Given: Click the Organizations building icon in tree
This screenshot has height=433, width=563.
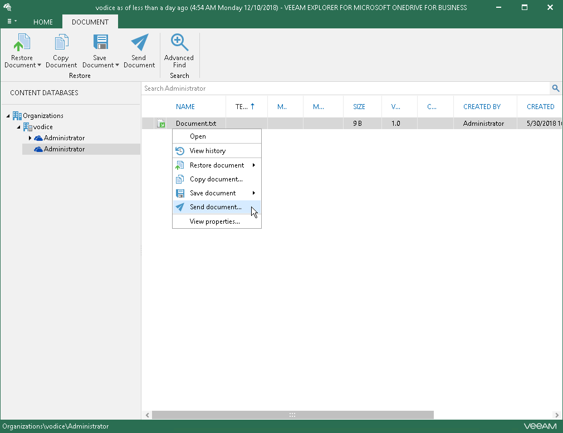Looking at the screenshot, I should pos(17,116).
